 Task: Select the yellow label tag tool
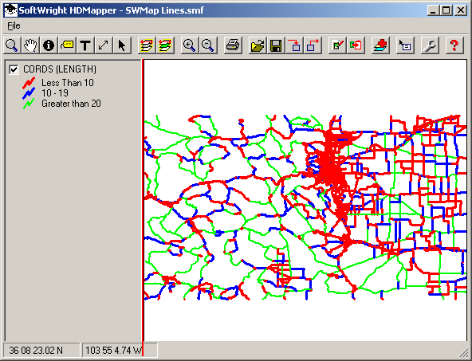pyautogui.click(x=67, y=45)
